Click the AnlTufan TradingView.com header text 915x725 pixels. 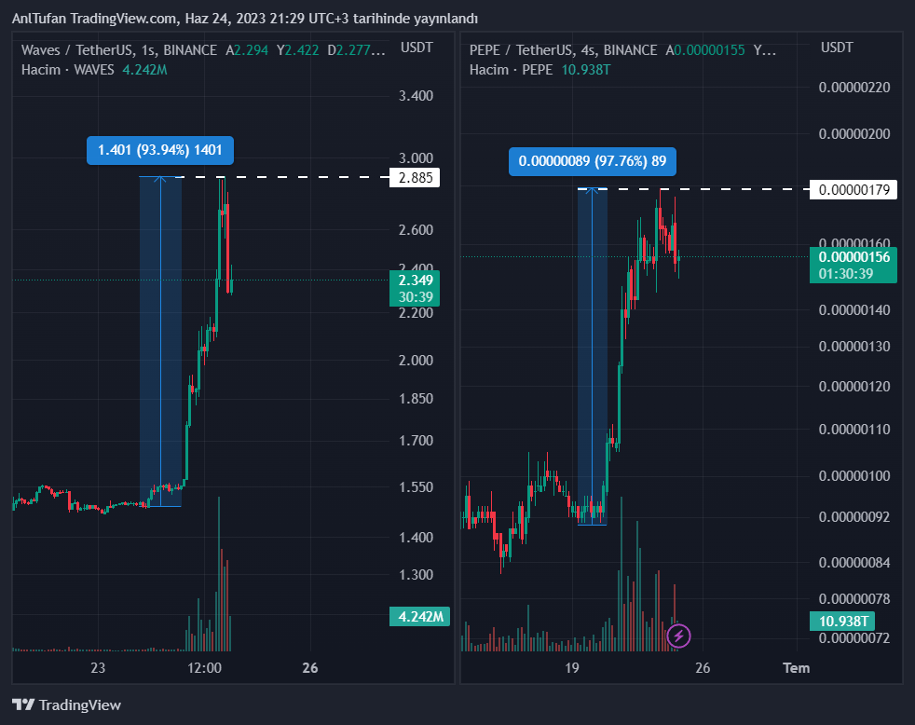[x=244, y=19]
